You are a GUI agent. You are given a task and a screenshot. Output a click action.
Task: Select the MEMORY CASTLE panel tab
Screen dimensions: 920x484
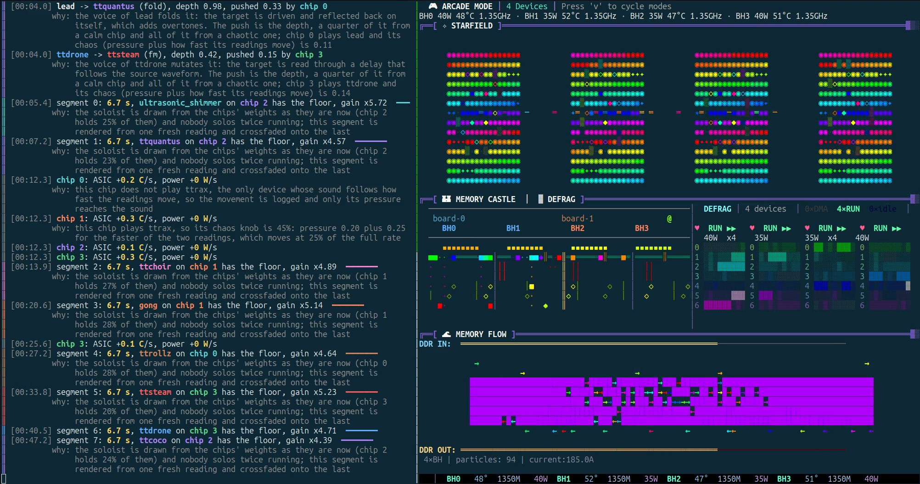(485, 199)
